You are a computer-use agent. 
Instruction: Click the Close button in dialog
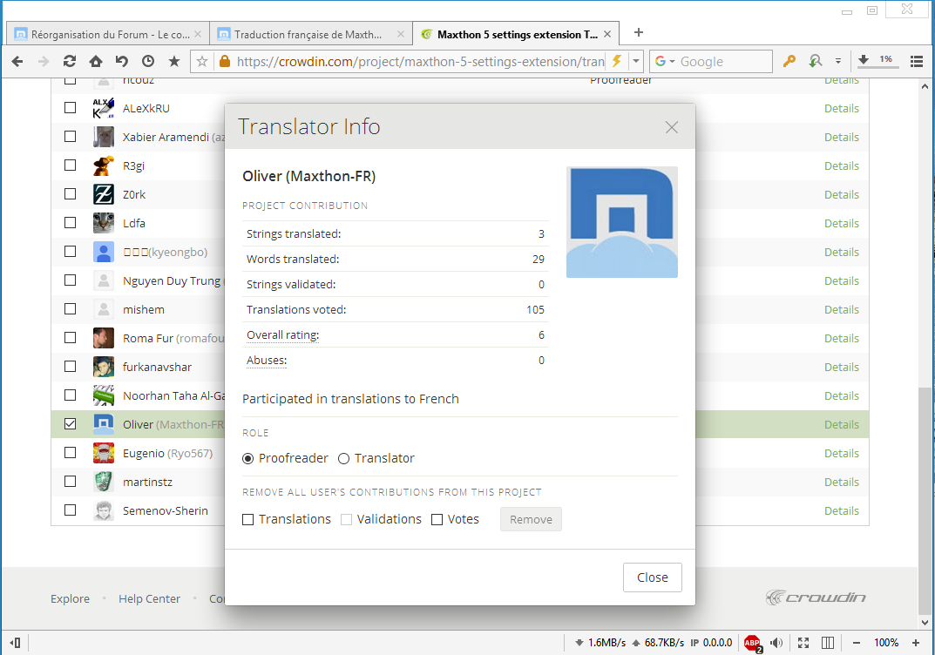(653, 577)
